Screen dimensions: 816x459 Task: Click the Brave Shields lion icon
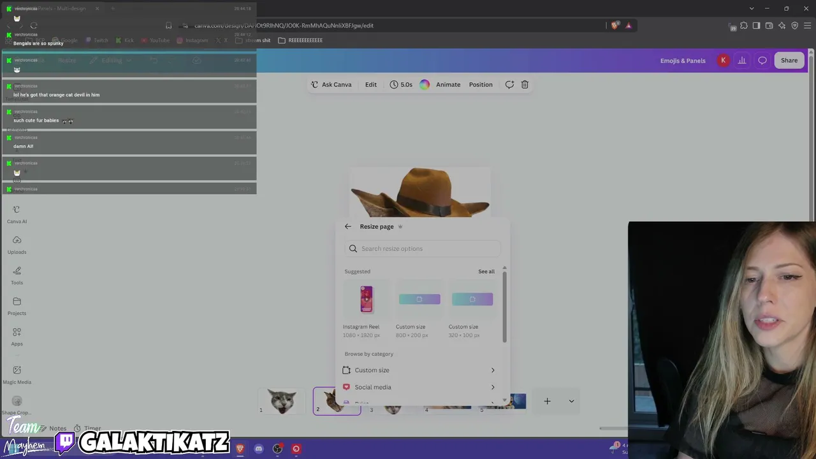point(615,25)
